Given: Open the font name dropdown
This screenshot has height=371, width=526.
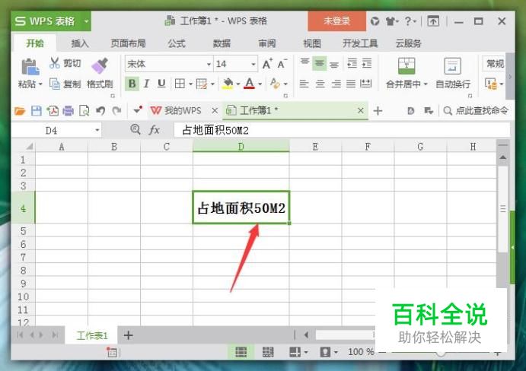Looking at the screenshot, I should 209,64.
